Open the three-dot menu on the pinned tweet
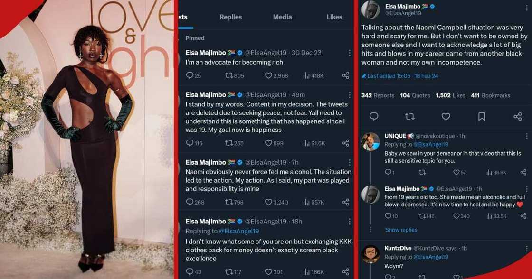 coord(350,53)
